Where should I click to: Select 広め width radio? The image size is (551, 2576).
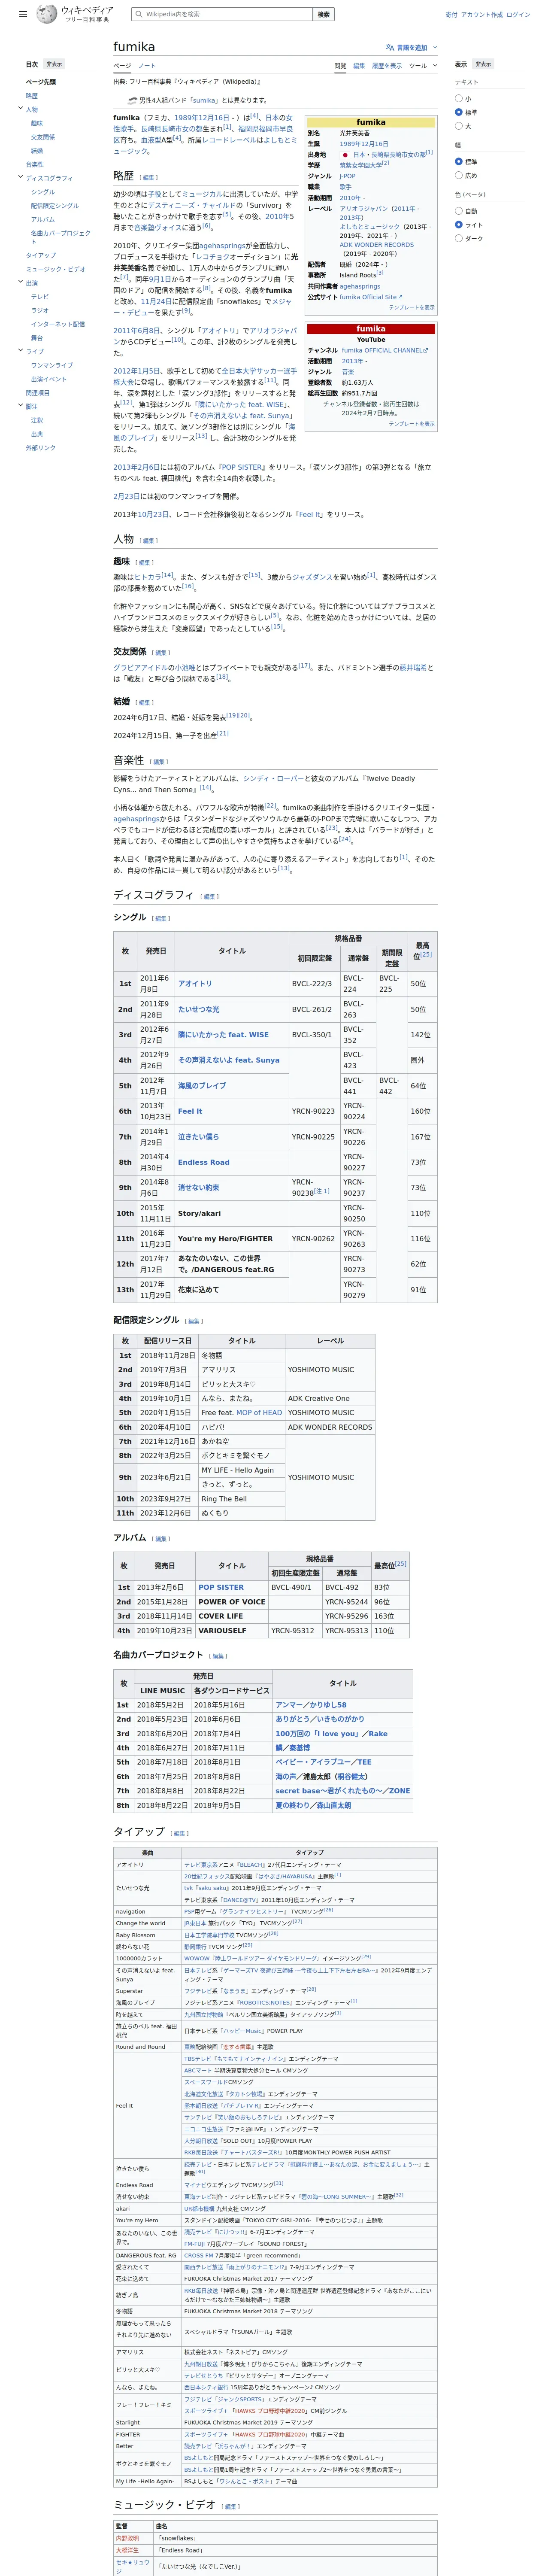tap(459, 175)
